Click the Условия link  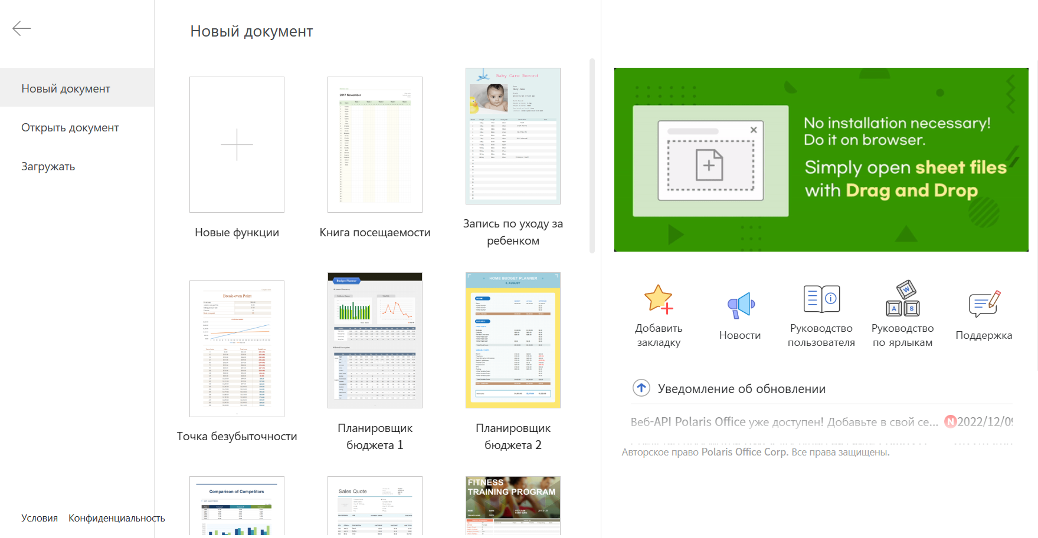[40, 518]
